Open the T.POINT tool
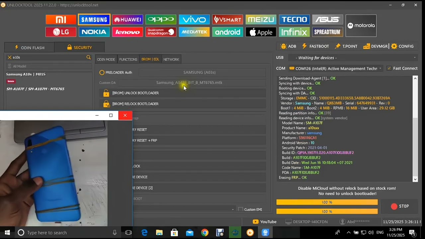The width and height of the screenshot is (425, 239). tap(346, 46)
